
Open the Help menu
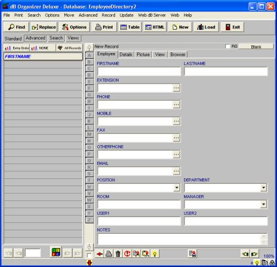point(188,15)
